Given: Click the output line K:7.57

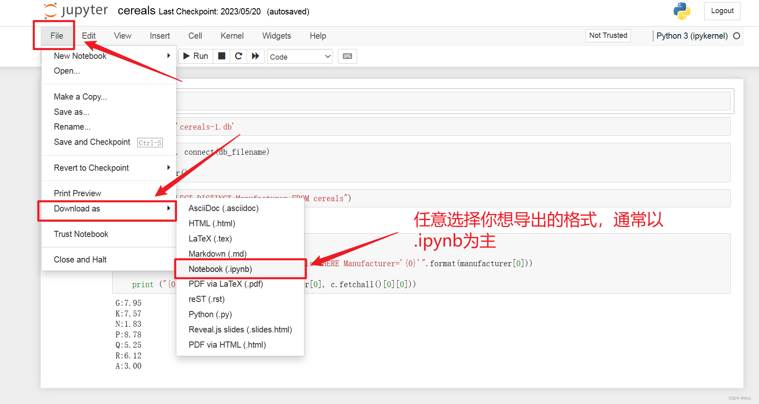Looking at the screenshot, I should (x=128, y=314).
